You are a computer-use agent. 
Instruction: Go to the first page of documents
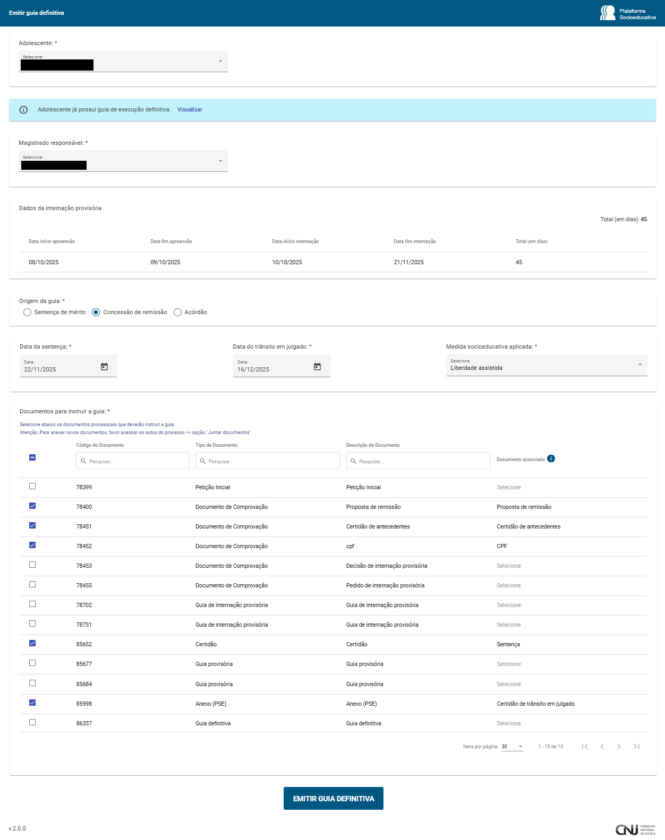pyautogui.click(x=585, y=747)
